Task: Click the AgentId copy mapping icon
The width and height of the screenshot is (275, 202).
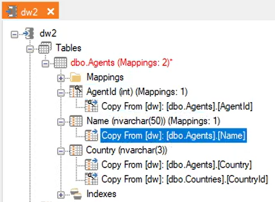Action: click(92, 106)
